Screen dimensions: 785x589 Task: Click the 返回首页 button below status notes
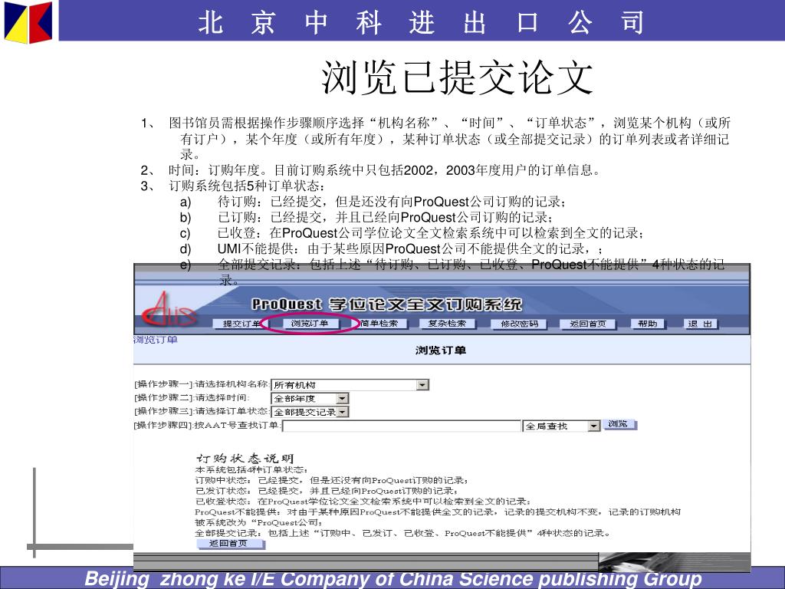[x=230, y=544]
